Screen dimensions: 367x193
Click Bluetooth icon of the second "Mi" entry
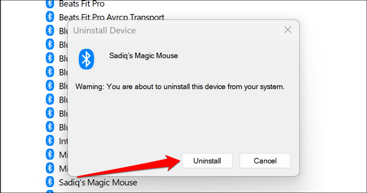[x=50, y=168]
